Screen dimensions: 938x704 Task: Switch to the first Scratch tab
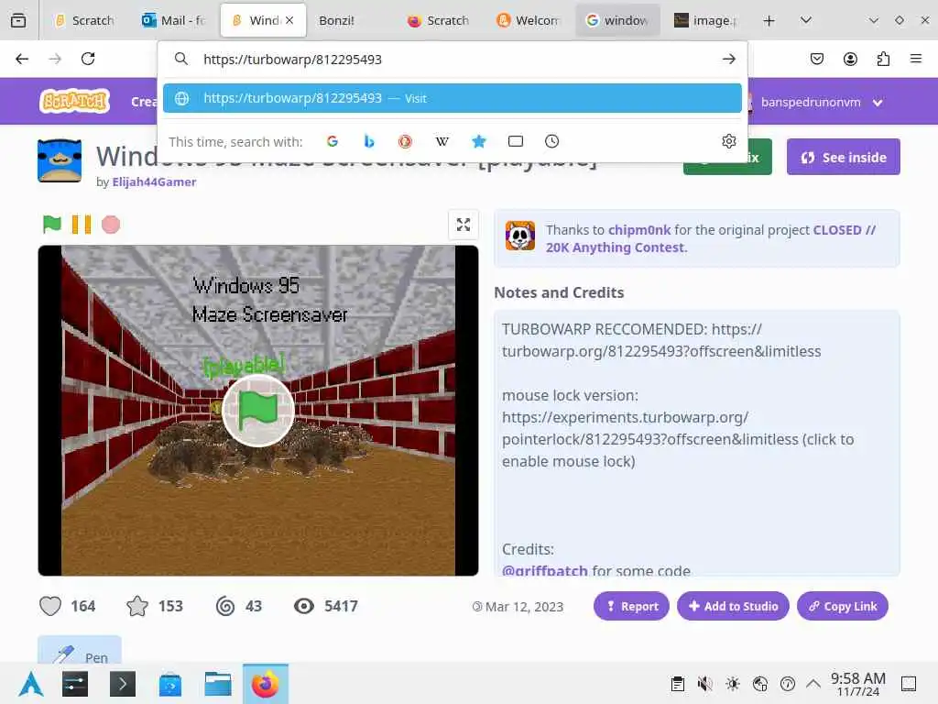point(84,20)
